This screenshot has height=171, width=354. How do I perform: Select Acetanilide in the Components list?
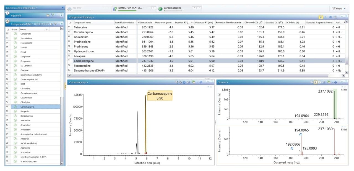(33, 152)
